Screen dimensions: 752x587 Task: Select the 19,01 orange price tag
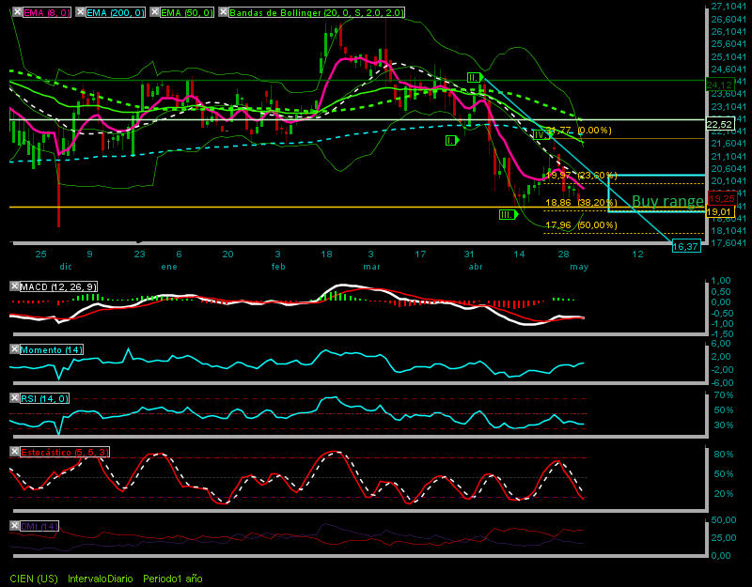(720, 211)
